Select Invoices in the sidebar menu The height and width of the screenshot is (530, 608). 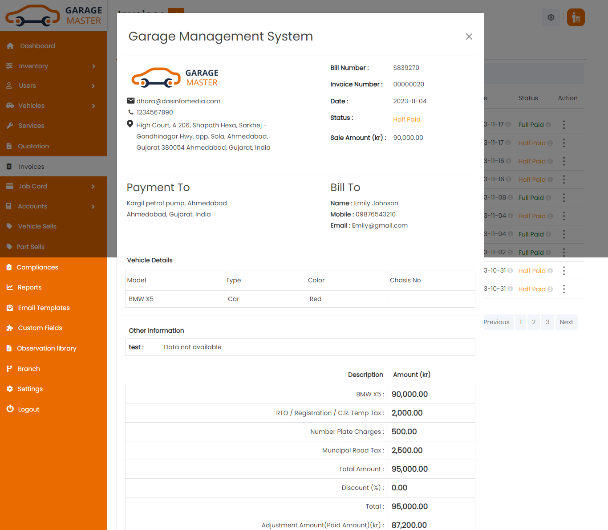[31, 166]
